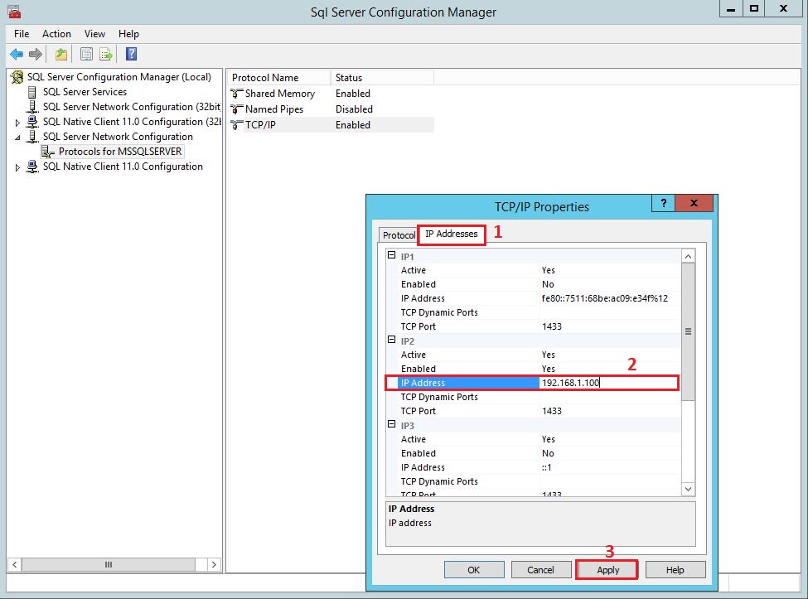Viewport: 808px width, 599px height.
Task: Click the property list vertical scrollbar thumb
Action: click(x=688, y=331)
